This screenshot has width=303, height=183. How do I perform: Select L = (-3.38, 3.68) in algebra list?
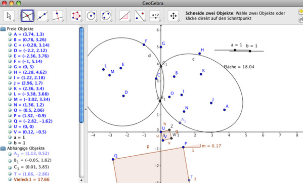pos(31,94)
